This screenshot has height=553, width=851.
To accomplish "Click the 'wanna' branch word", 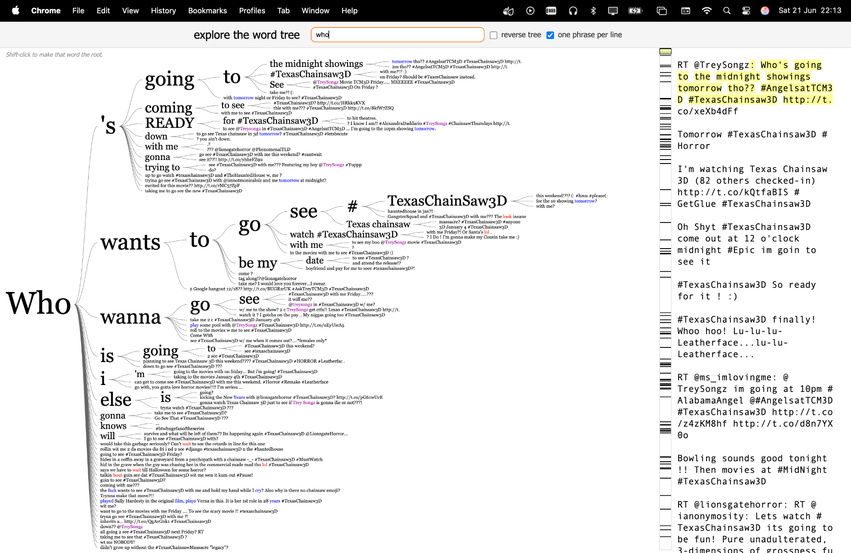I will 130,317.
